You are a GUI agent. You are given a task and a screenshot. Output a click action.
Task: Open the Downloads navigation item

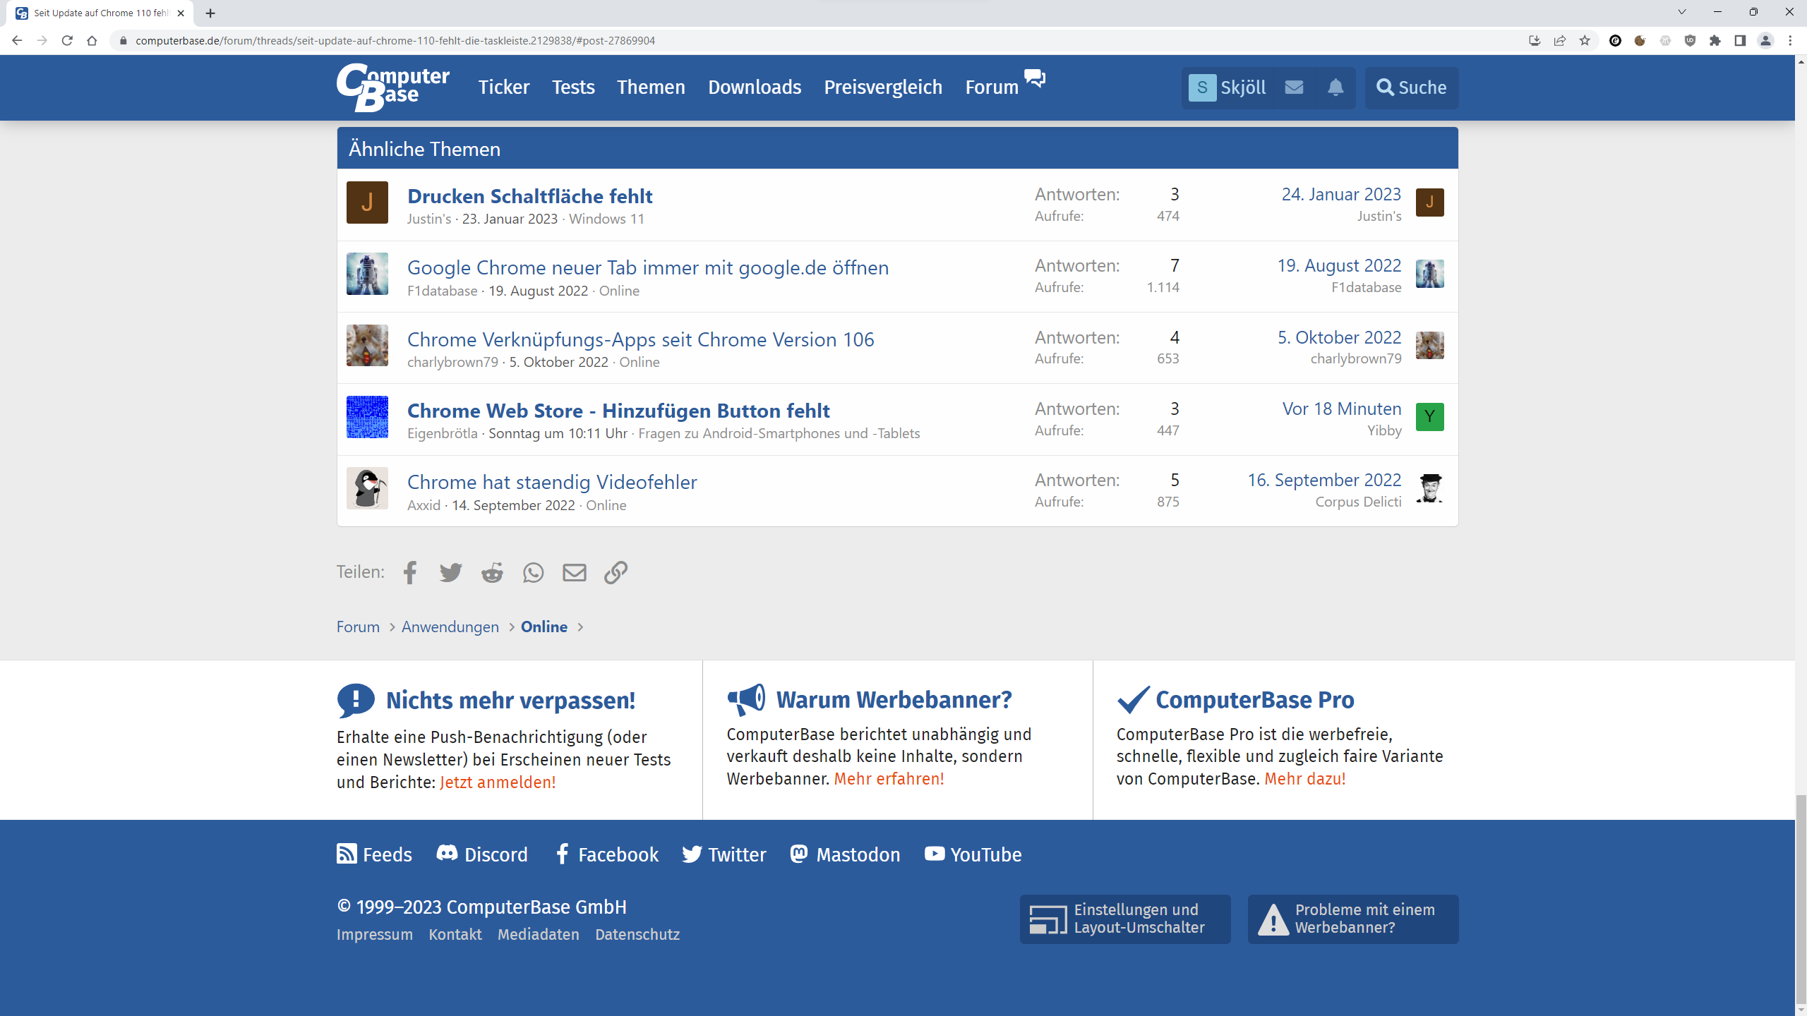pos(755,87)
